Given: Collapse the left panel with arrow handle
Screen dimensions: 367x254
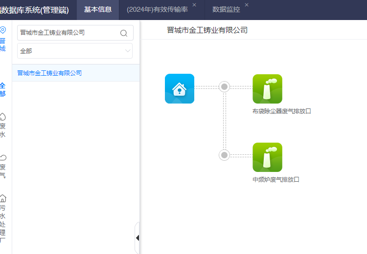Looking at the screenshot, I should pyautogui.click(x=138, y=238).
